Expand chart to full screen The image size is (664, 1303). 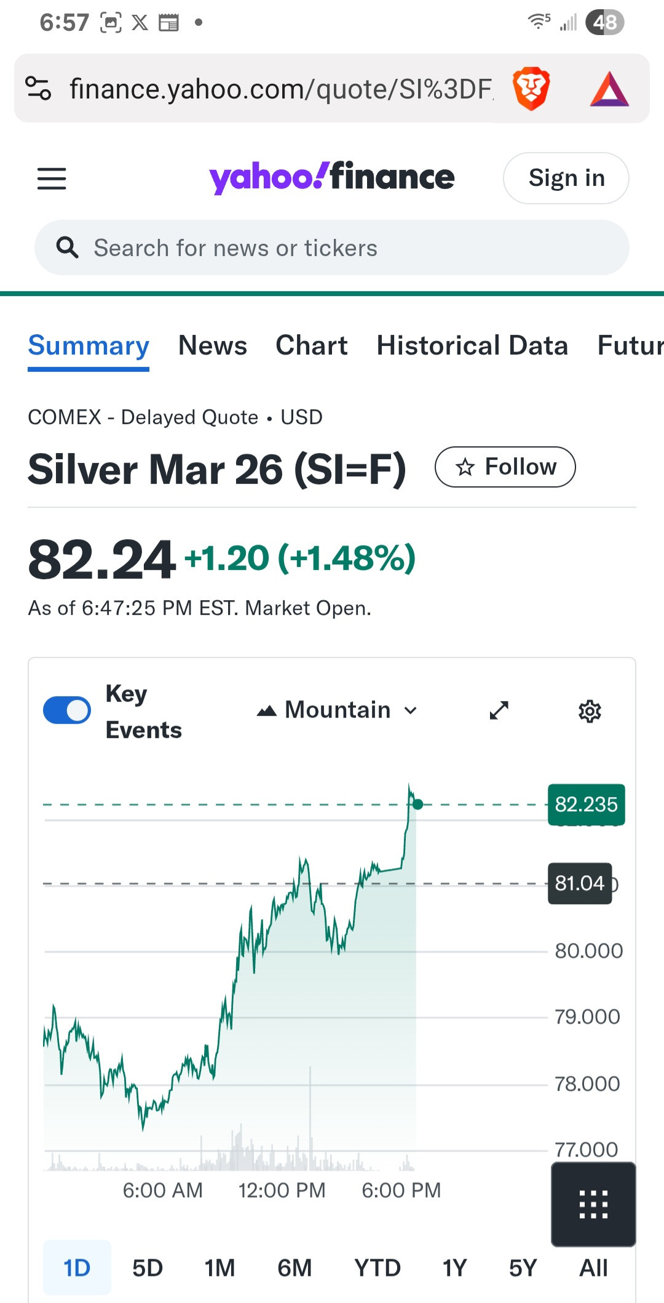click(499, 710)
